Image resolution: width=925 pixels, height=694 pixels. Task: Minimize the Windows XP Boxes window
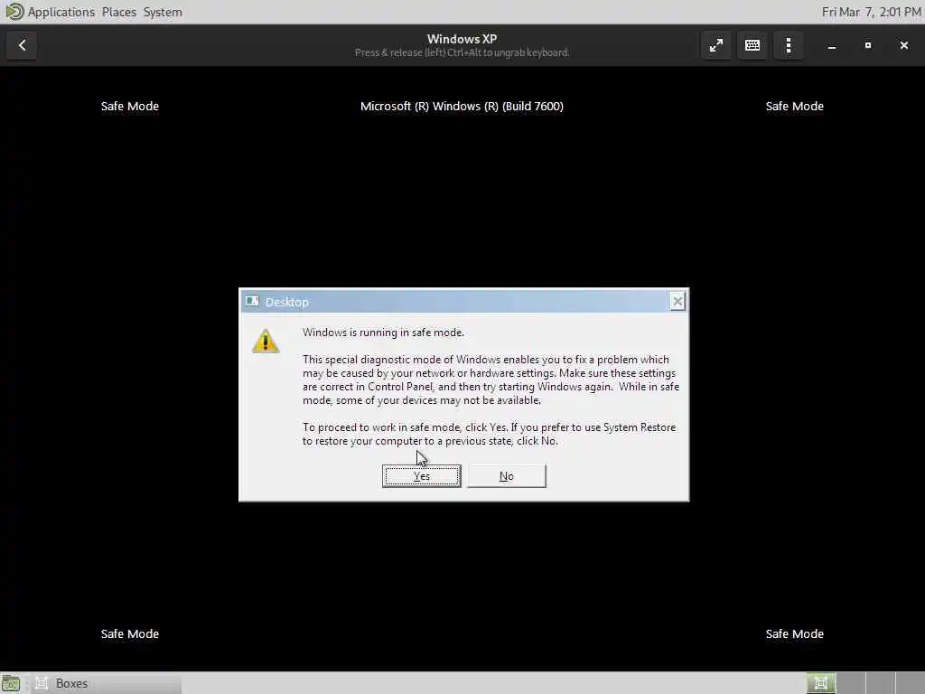[832, 45]
